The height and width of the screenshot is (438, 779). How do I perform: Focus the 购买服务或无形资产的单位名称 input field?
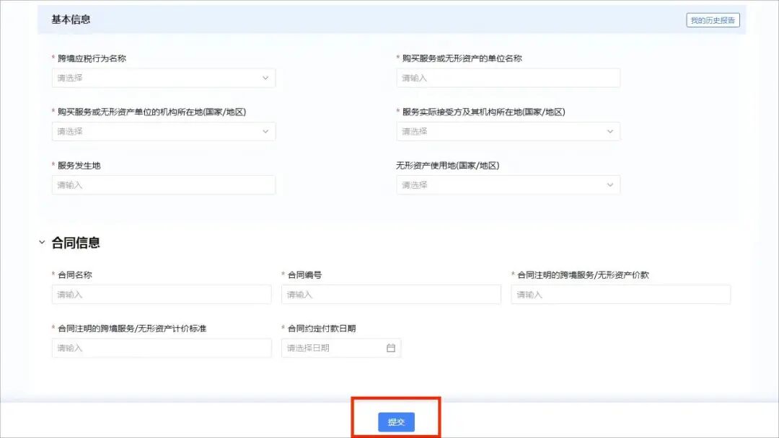(x=508, y=78)
